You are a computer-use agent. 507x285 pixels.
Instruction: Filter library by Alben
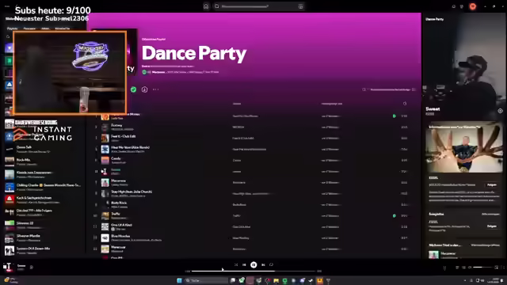(x=45, y=28)
